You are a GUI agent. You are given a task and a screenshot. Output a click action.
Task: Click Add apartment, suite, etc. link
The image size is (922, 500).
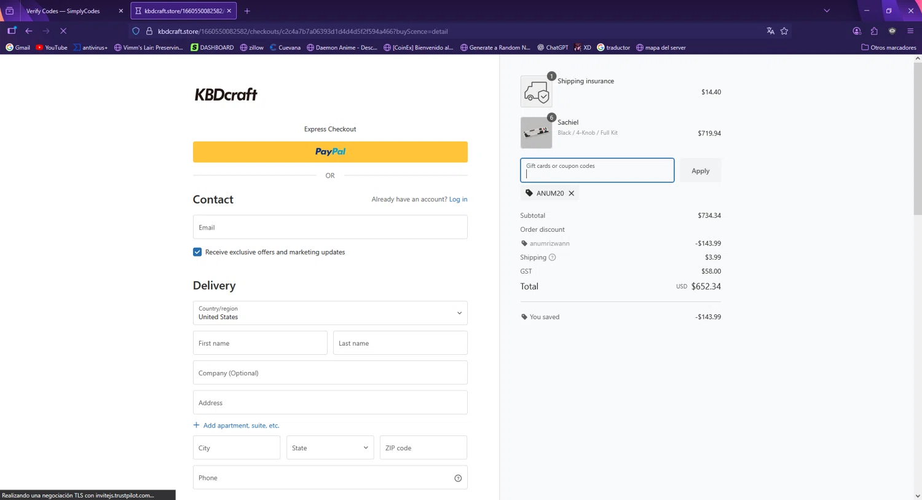tap(236, 426)
